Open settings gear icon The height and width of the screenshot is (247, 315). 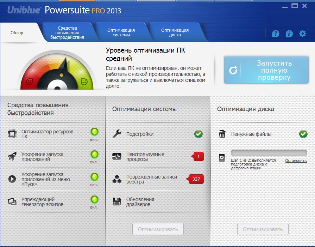(303, 34)
